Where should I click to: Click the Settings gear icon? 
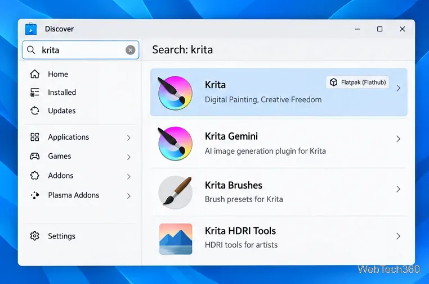35,236
